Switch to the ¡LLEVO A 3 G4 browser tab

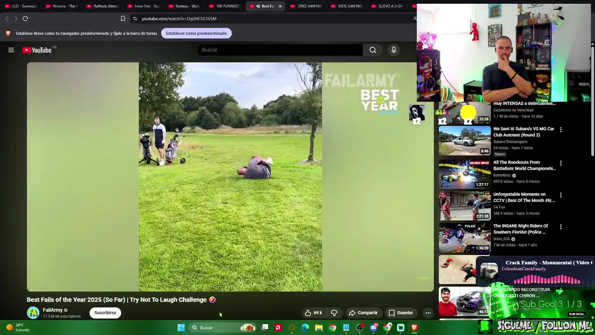pos(388,6)
